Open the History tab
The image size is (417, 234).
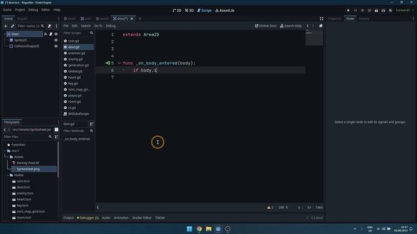(x=364, y=19)
